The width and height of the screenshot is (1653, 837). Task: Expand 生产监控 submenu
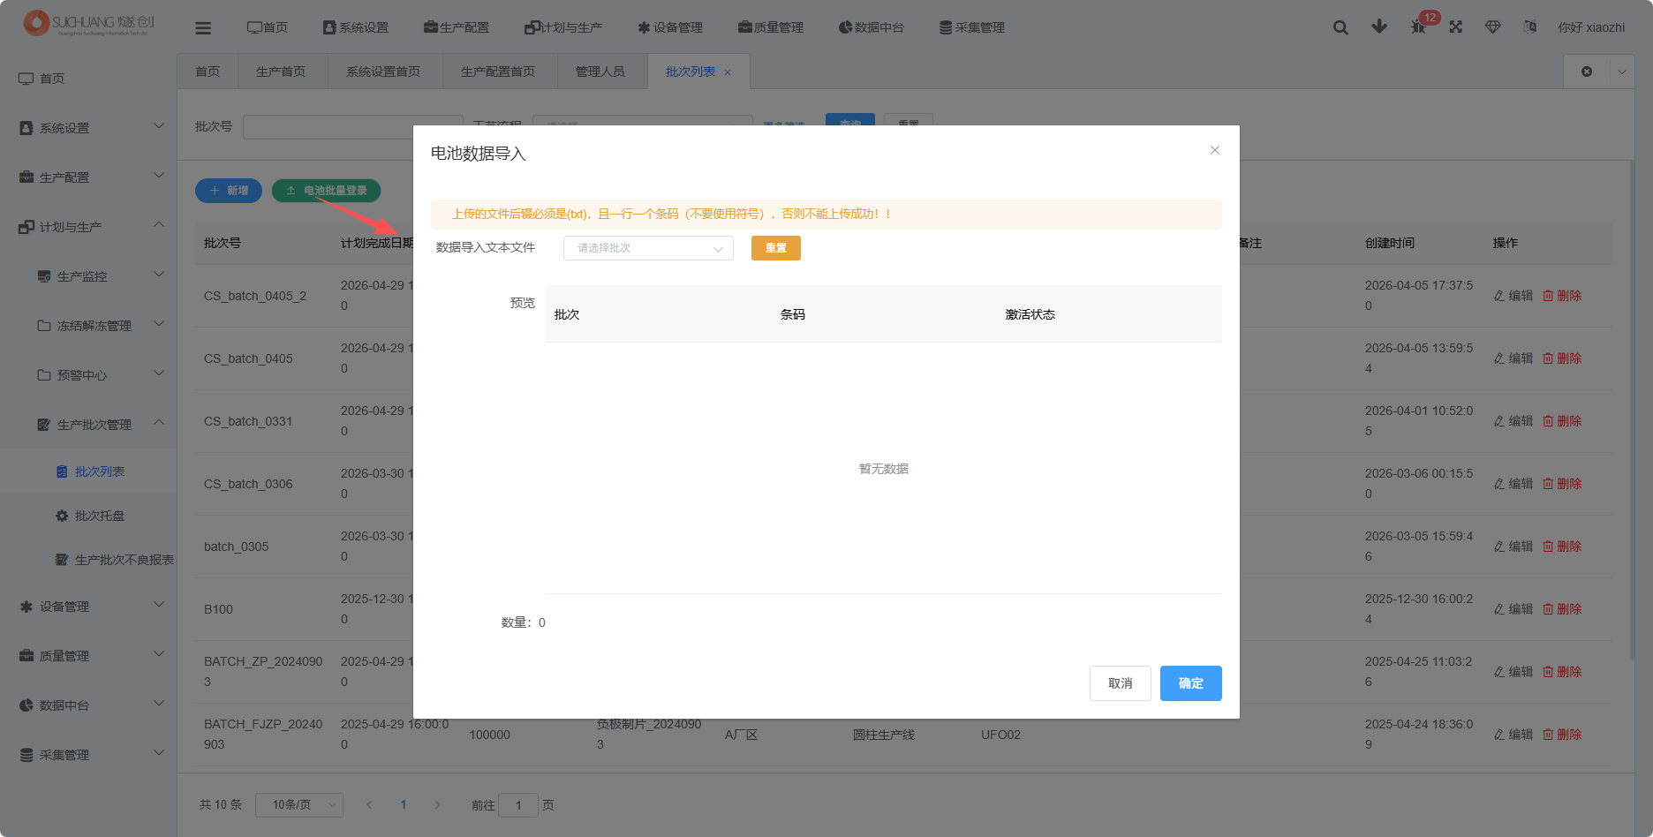pyautogui.click(x=88, y=276)
